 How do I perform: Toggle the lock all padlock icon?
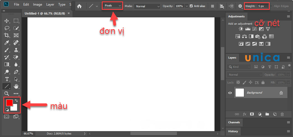click(263, 82)
